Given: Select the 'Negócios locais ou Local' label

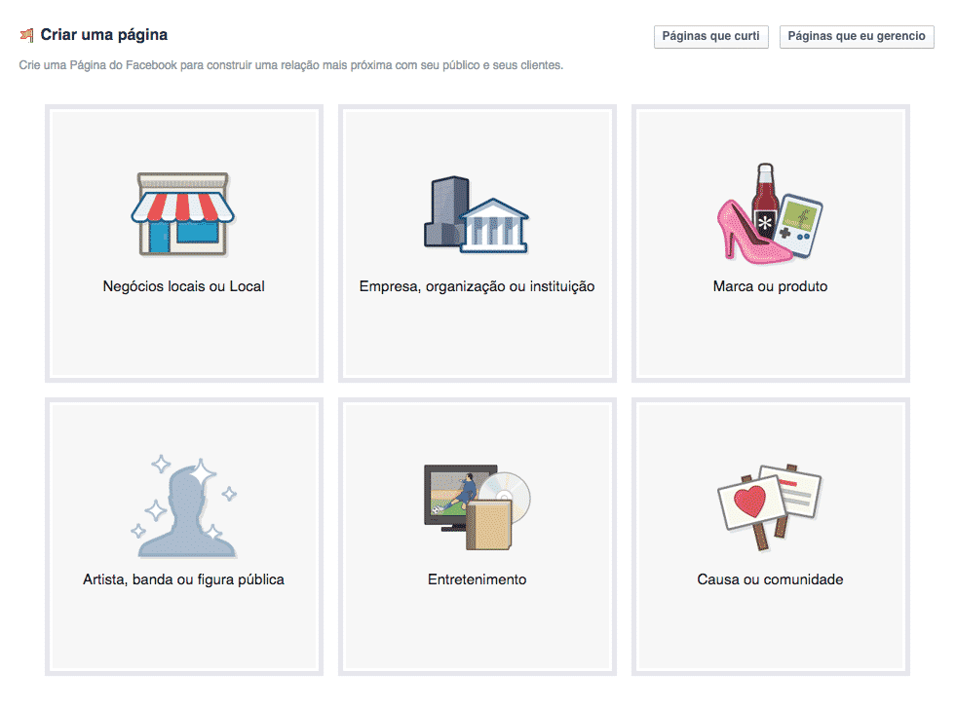Looking at the screenshot, I should (183, 286).
